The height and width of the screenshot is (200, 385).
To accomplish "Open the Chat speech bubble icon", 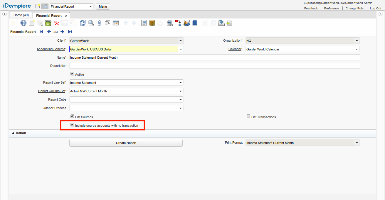I will click(107, 23).
